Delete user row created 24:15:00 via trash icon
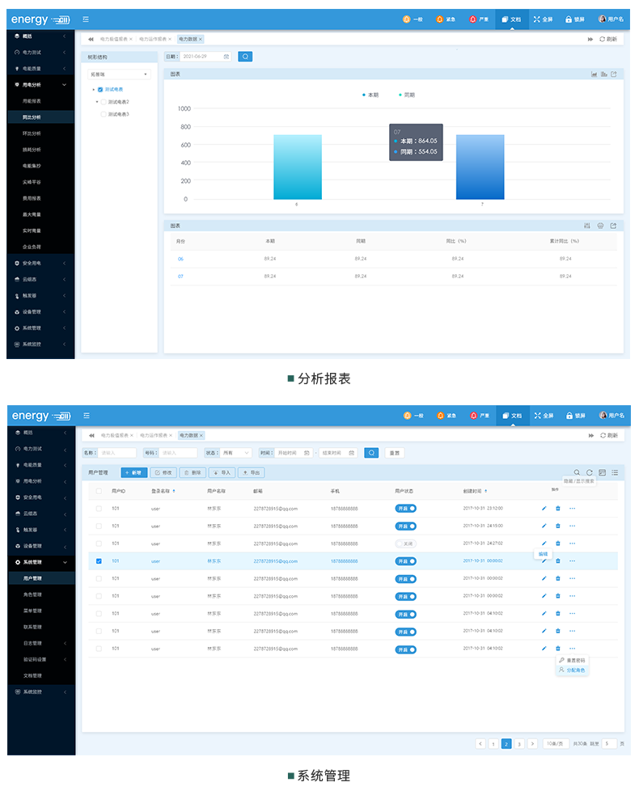Viewport: 639px width, 795px height. 558,526
